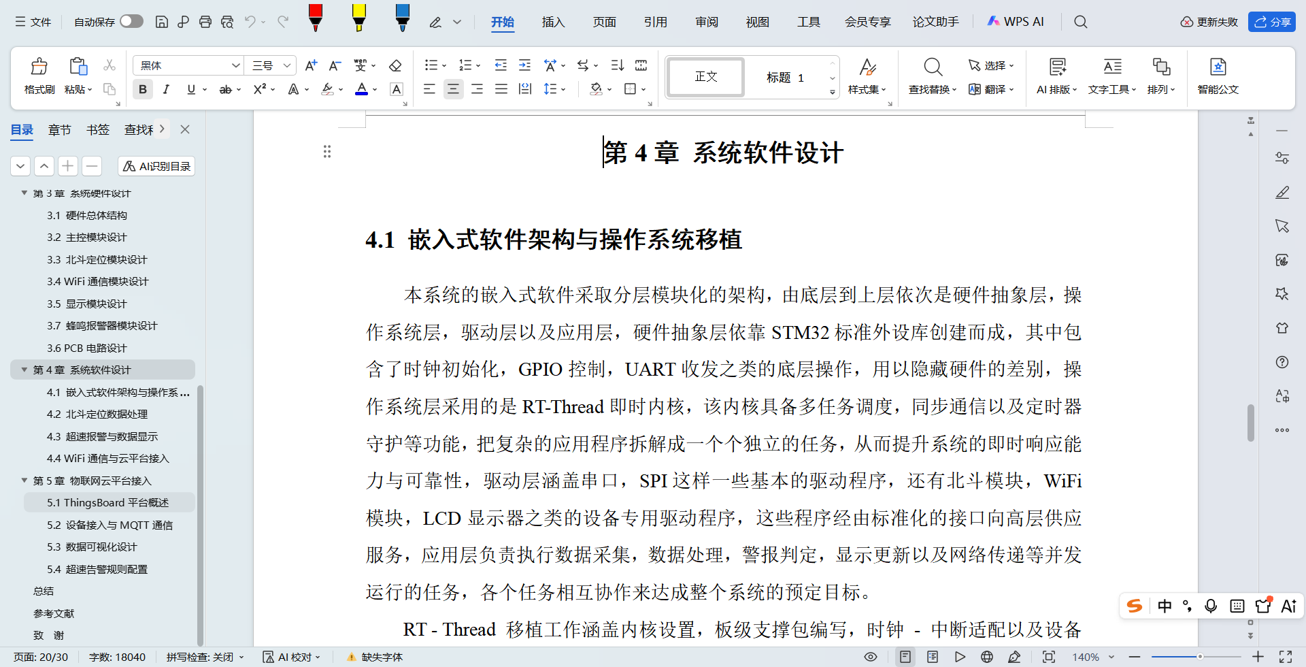Open the bullet list dropdown arrow
1306x667 pixels.
point(444,66)
